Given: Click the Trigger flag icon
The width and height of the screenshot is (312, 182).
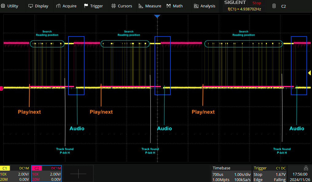Looking at the screenshot, I should point(86,6).
